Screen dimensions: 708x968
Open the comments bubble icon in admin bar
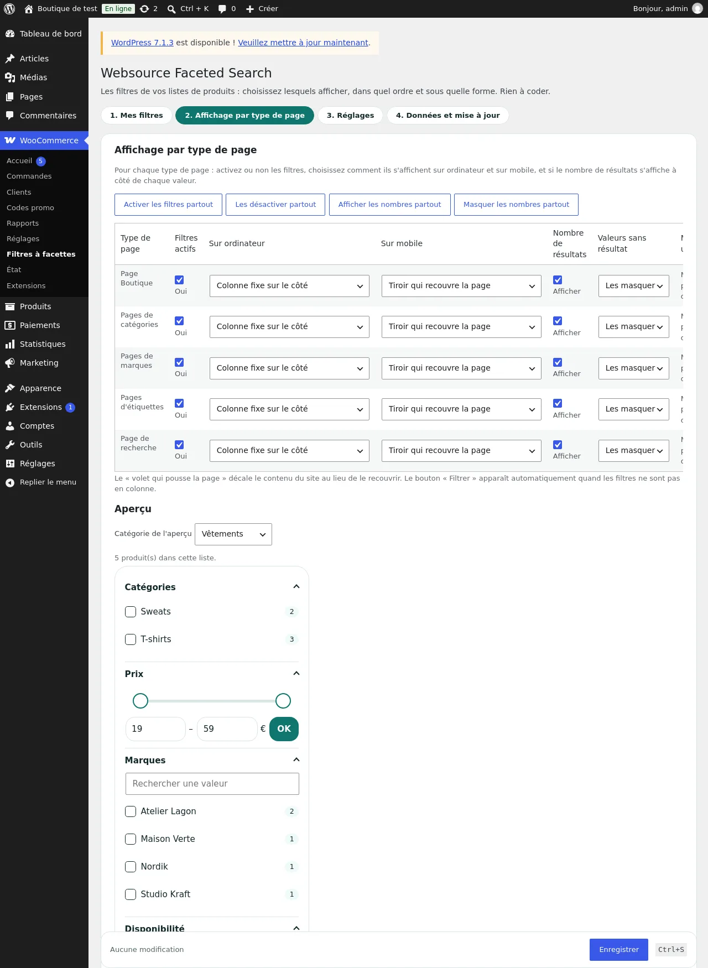point(222,9)
